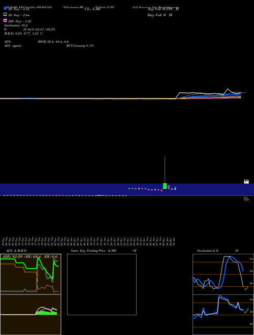Click the large green candlestick with long wick

165,186
